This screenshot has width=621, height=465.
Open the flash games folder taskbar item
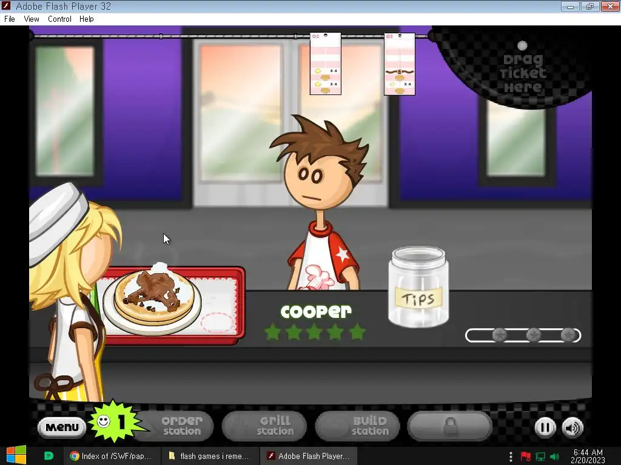coord(209,456)
